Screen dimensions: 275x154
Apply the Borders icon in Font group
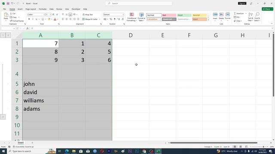(43, 19)
